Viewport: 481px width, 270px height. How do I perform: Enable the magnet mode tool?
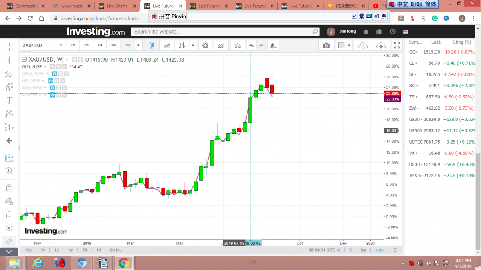coord(9,188)
